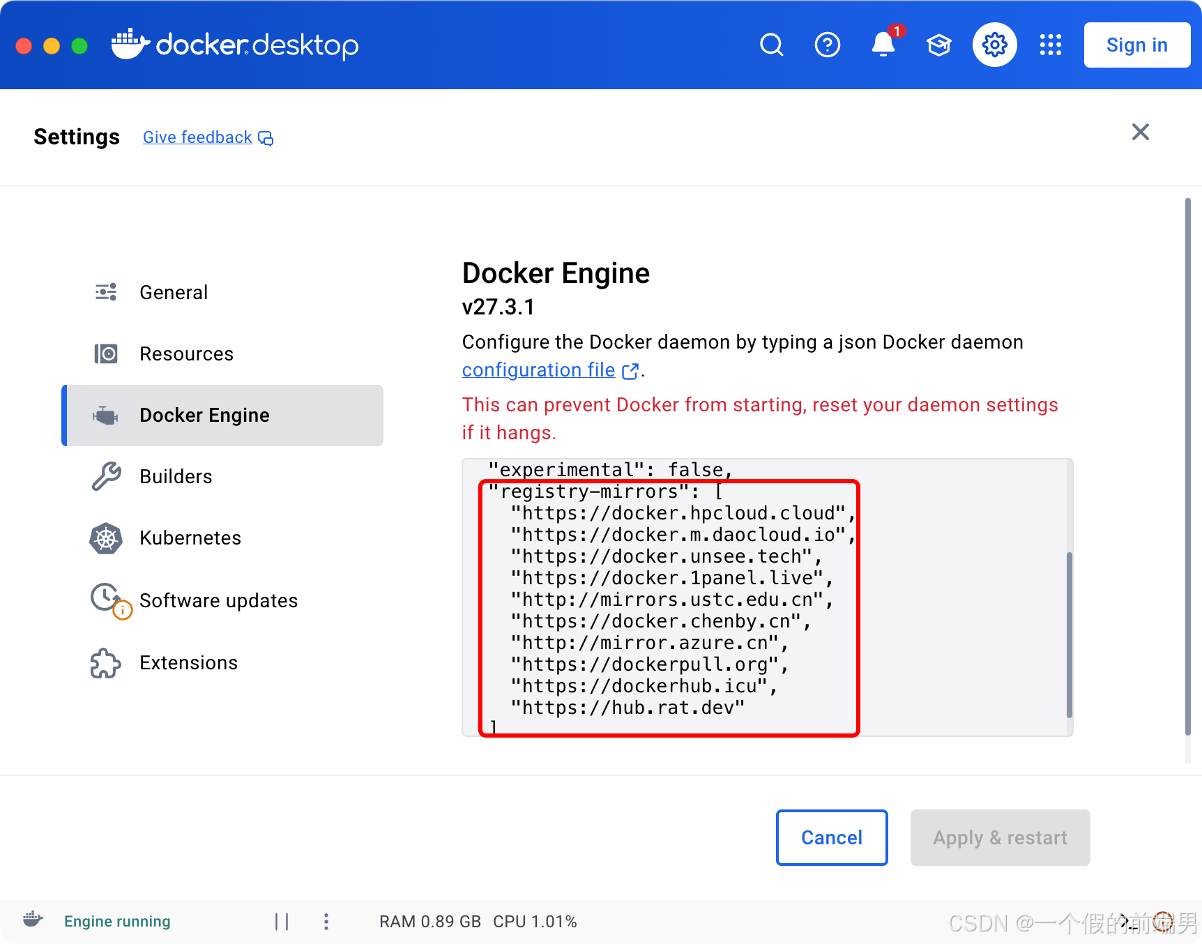Click the macOS green zoom window button
This screenshot has width=1202, height=944.
79,45
